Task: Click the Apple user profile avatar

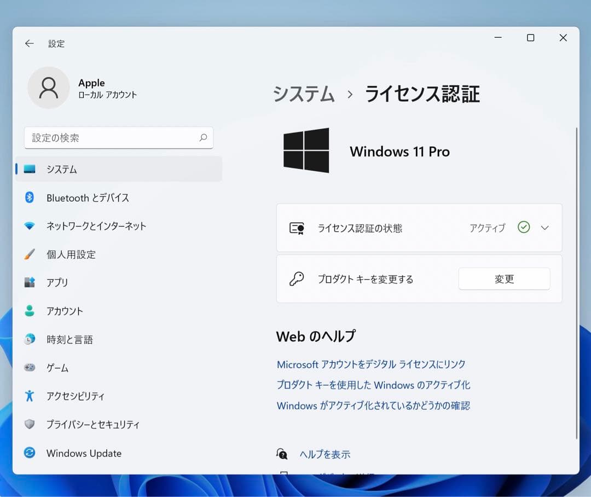Action: point(49,88)
